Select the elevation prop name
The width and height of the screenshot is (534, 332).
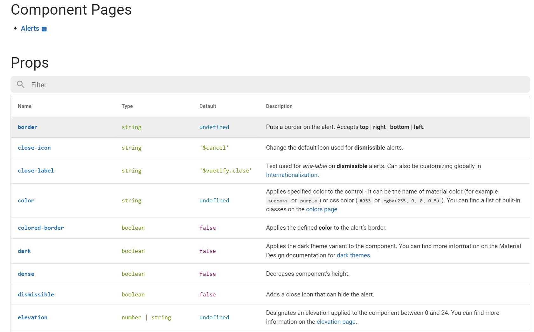[32, 317]
